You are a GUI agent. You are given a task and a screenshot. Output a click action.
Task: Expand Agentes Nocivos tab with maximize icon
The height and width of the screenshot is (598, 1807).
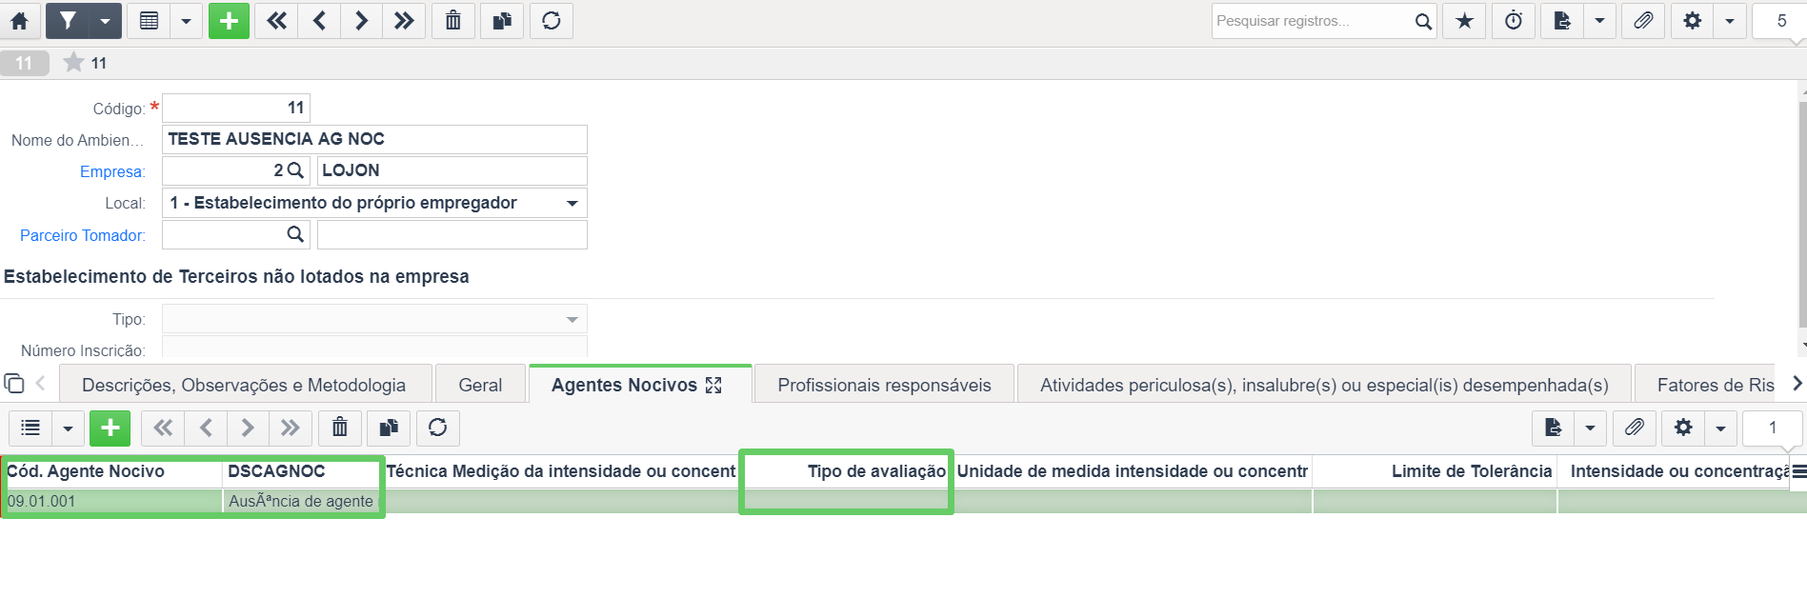click(x=713, y=385)
